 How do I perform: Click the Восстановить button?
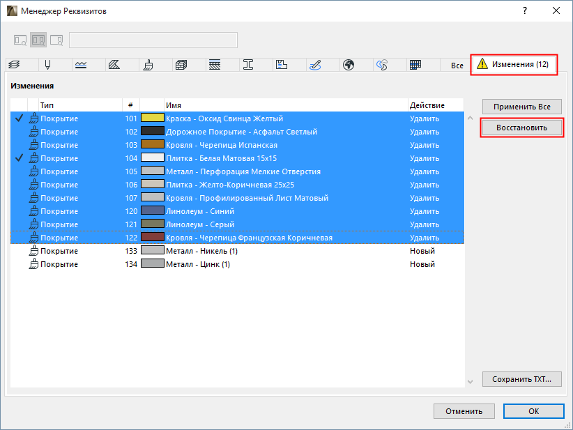click(522, 128)
